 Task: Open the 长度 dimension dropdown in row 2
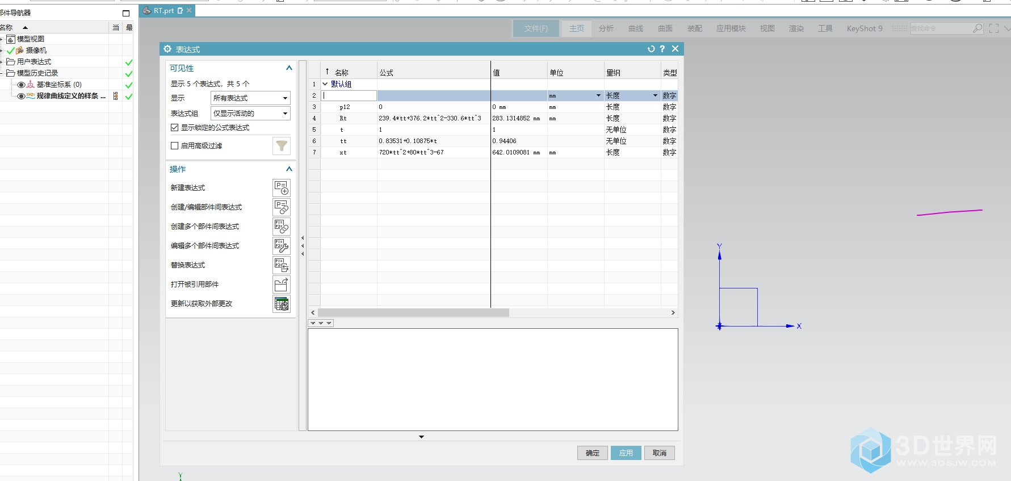[655, 95]
